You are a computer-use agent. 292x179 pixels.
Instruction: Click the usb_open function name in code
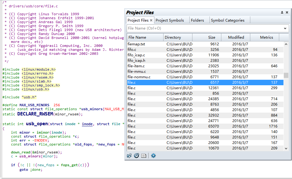pyautogui.click(x=37, y=124)
